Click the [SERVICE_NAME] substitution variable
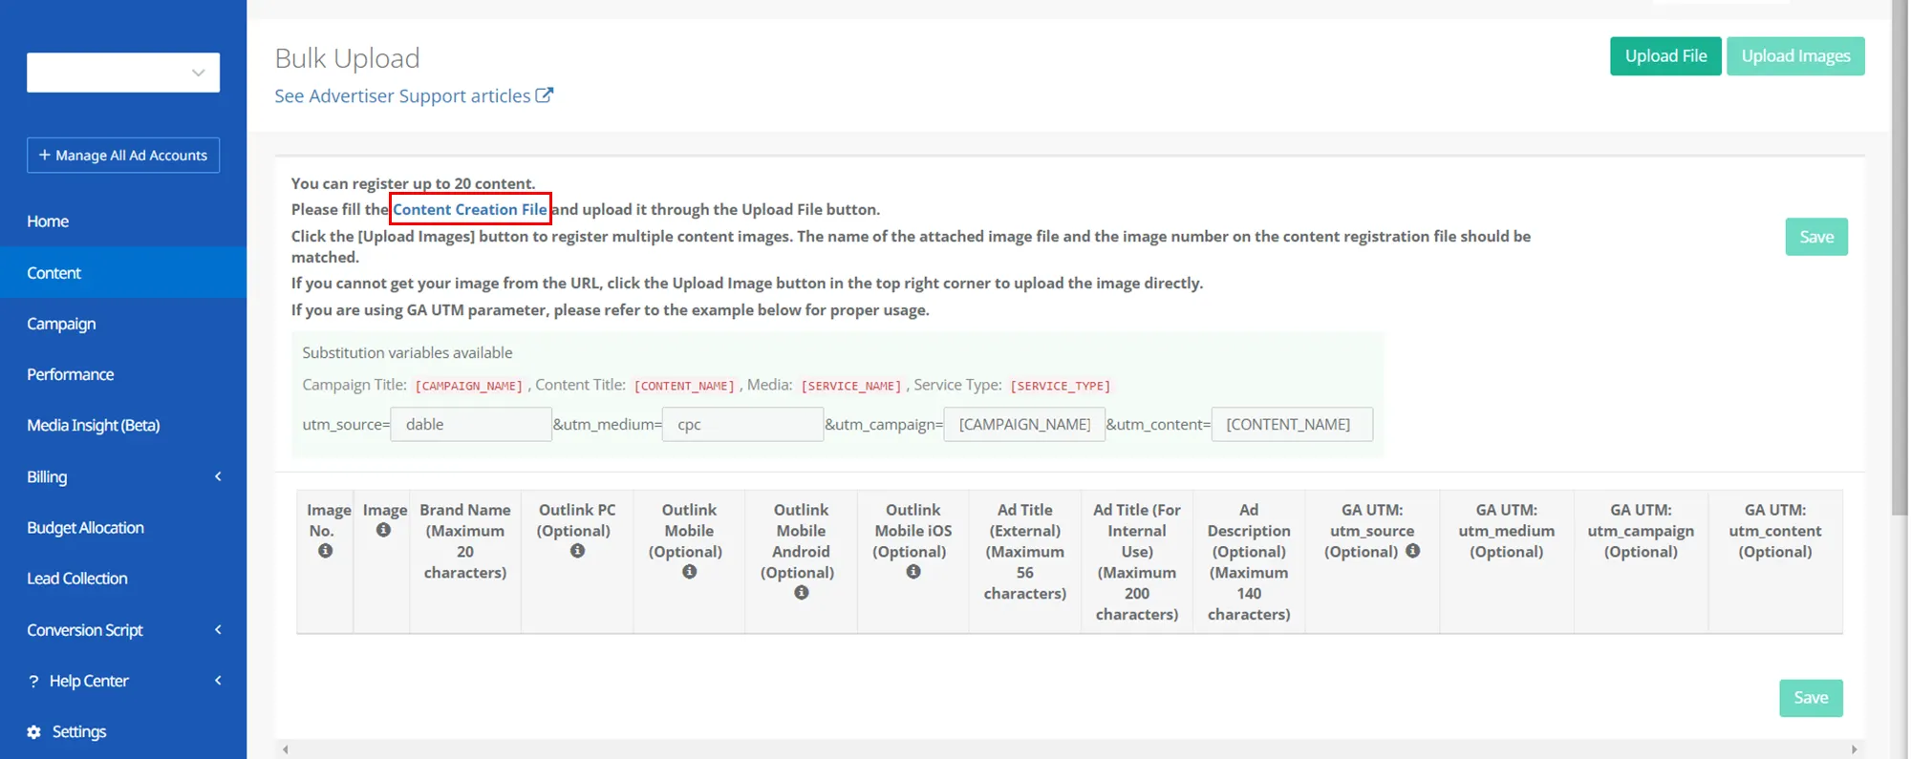The image size is (1911, 759). click(851, 386)
